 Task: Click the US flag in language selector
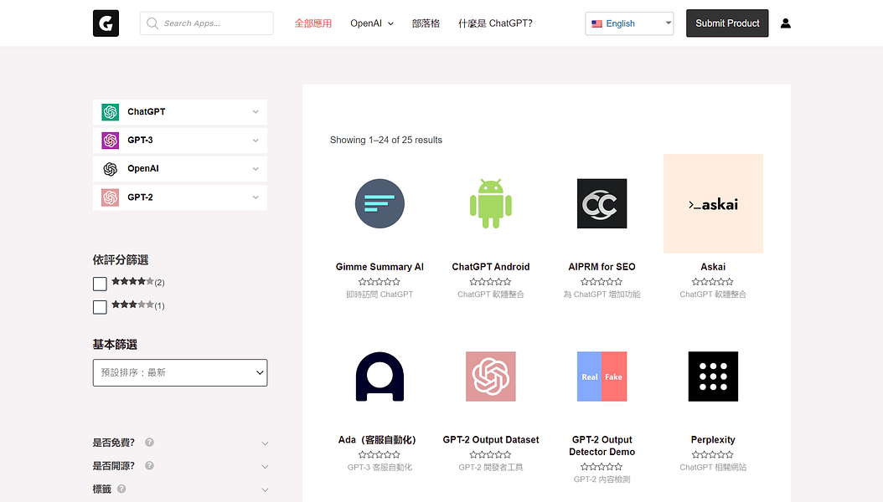tap(597, 23)
